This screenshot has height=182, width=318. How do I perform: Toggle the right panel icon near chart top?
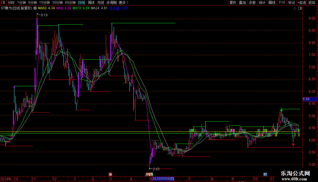click(x=300, y=8)
